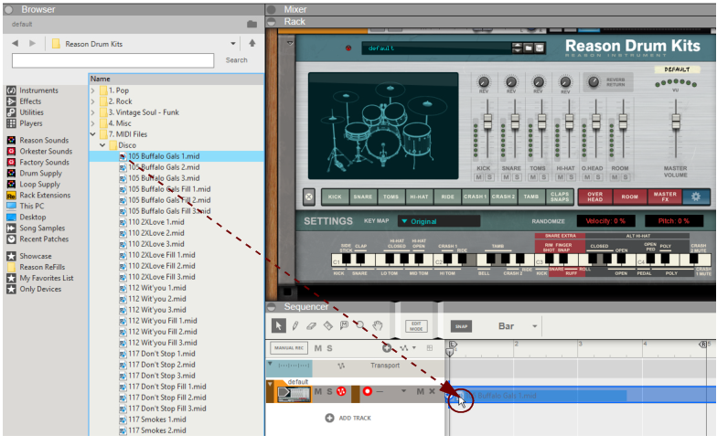Click the browse patch folder icon on device
The image size is (717, 446).
click(x=529, y=48)
